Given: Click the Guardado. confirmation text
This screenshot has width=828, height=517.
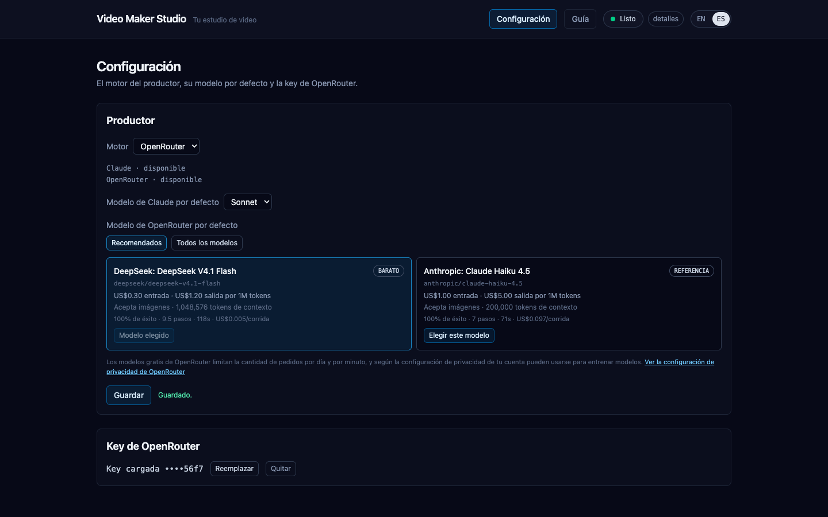Looking at the screenshot, I should (x=175, y=395).
